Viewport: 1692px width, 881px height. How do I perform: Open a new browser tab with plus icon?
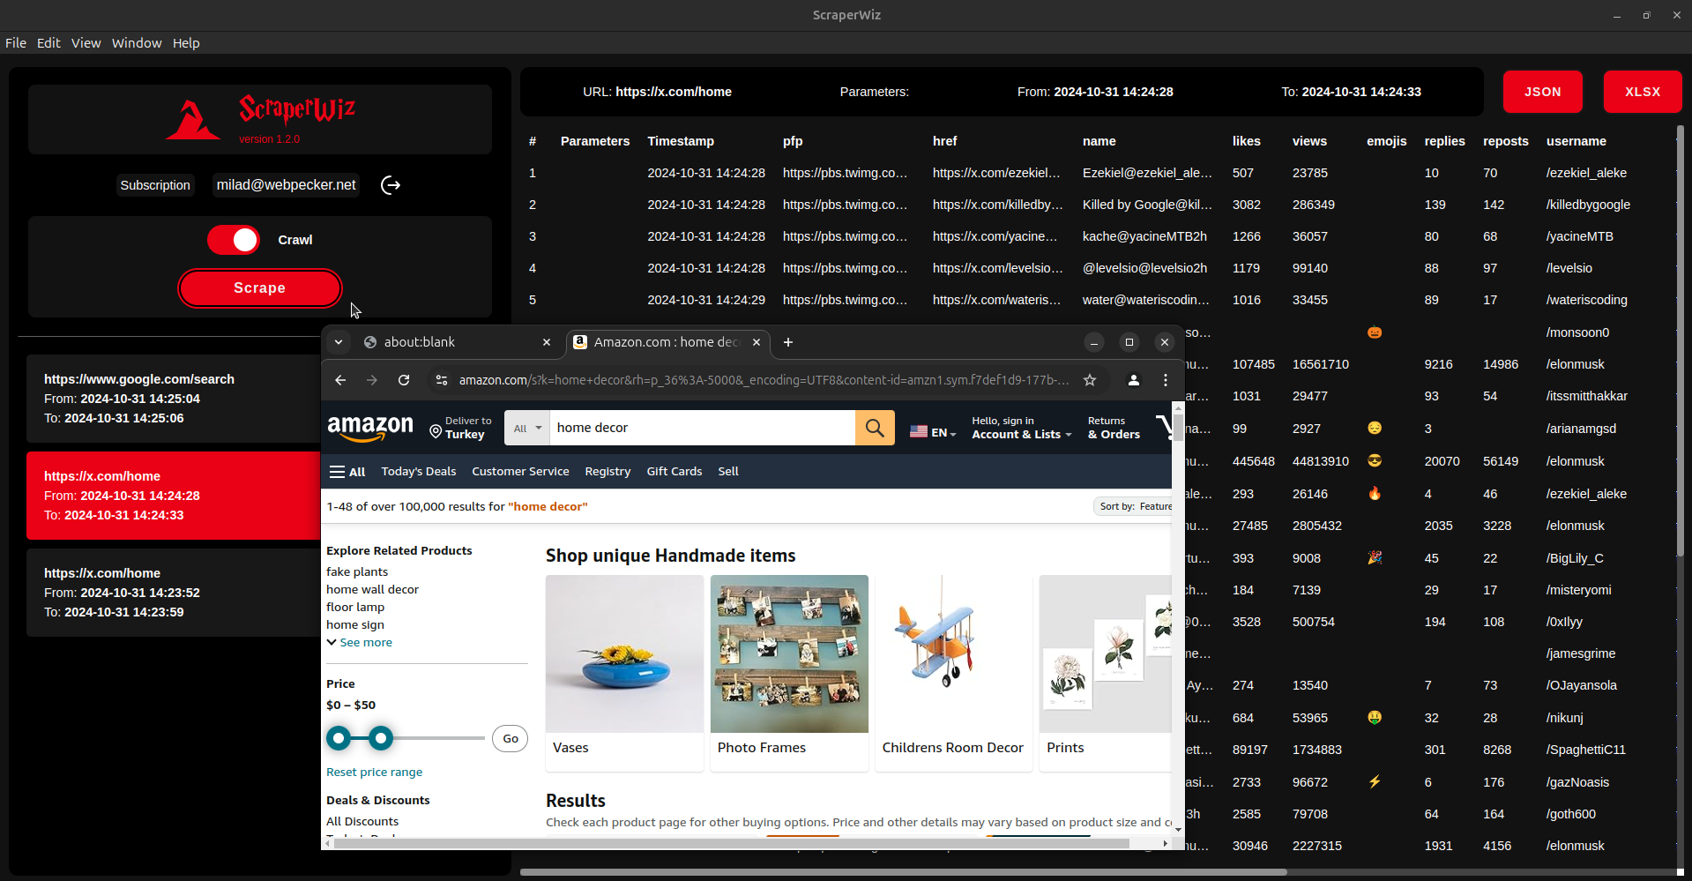[x=788, y=342]
